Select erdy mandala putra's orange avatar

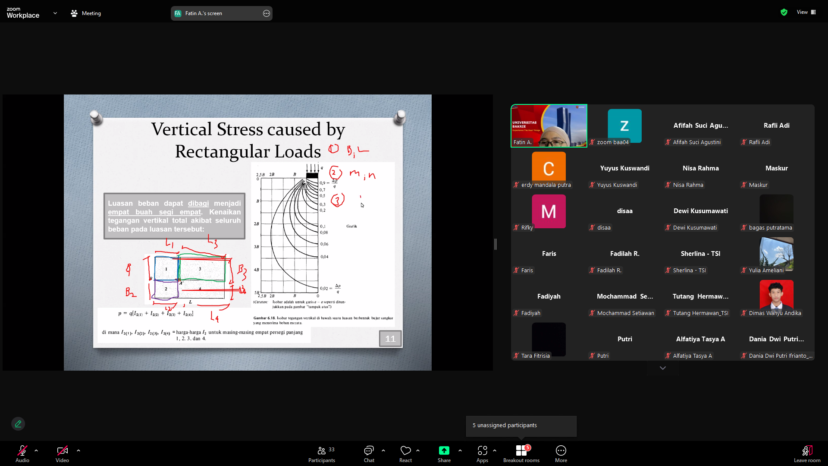[549, 168]
